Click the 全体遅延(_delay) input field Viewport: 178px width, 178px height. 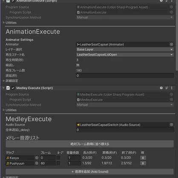[125, 130]
